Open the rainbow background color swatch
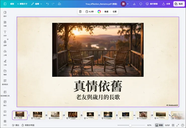 tap(99, 12)
